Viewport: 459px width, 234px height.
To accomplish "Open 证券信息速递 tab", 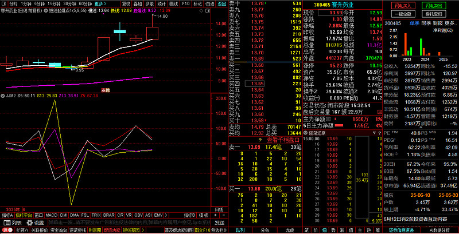I will [x=402, y=231].
